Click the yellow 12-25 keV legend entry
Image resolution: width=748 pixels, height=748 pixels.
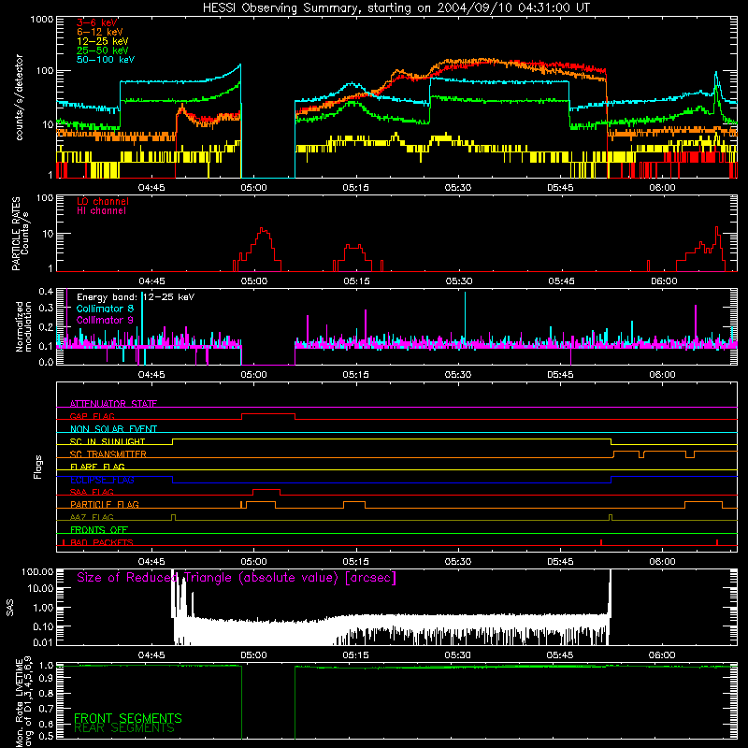pyautogui.click(x=103, y=41)
